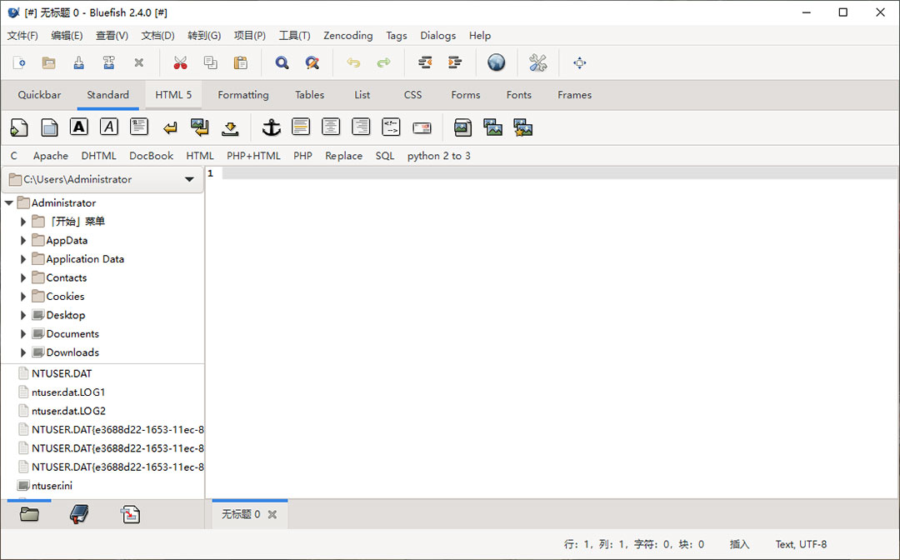This screenshot has width=900, height=560.
Task: Click the Bold text icon
Action: tap(79, 127)
